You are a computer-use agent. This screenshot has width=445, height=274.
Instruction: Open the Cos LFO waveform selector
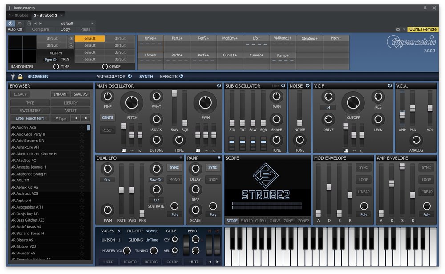[x=107, y=180]
